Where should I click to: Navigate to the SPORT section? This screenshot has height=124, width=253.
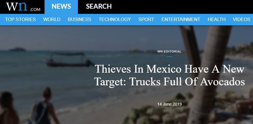point(146,19)
